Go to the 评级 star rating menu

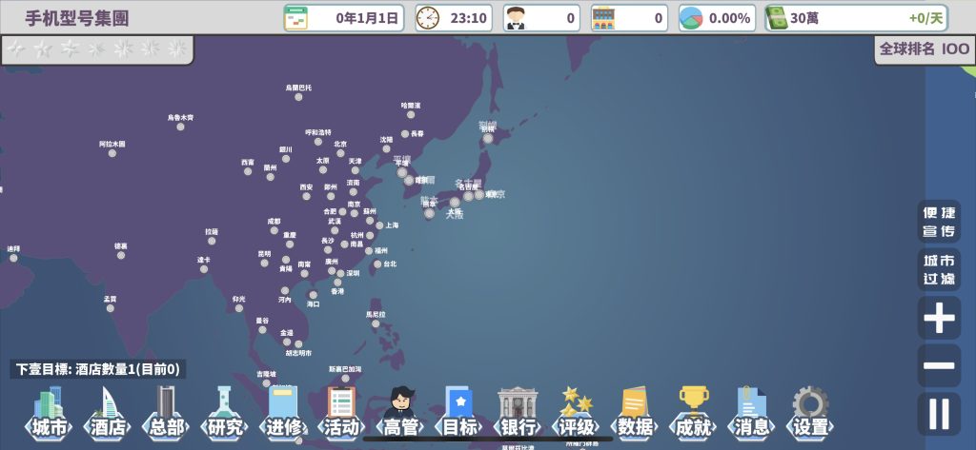pyautogui.click(x=576, y=413)
